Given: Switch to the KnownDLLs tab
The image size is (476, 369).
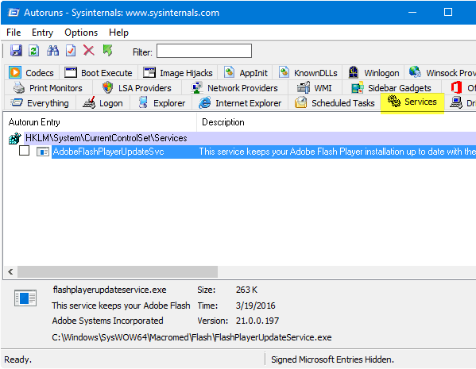Looking at the screenshot, I should pos(308,73).
